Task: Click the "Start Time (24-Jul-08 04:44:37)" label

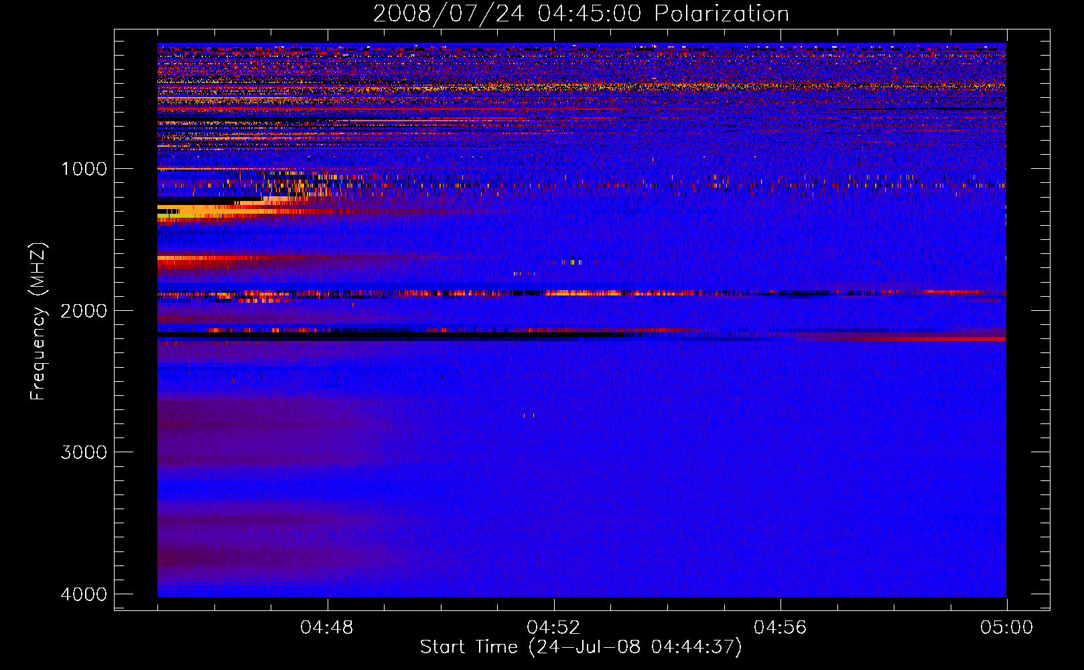Action: (581, 647)
